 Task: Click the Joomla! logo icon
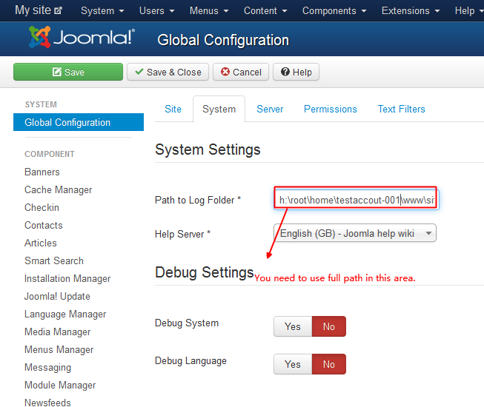coord(40,37)
